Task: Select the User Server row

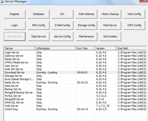Action: (75, 66)
